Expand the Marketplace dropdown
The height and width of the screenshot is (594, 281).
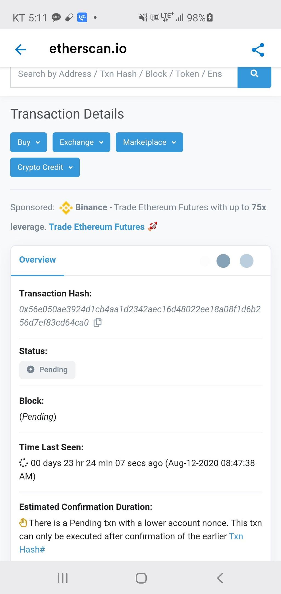[149, 142]
